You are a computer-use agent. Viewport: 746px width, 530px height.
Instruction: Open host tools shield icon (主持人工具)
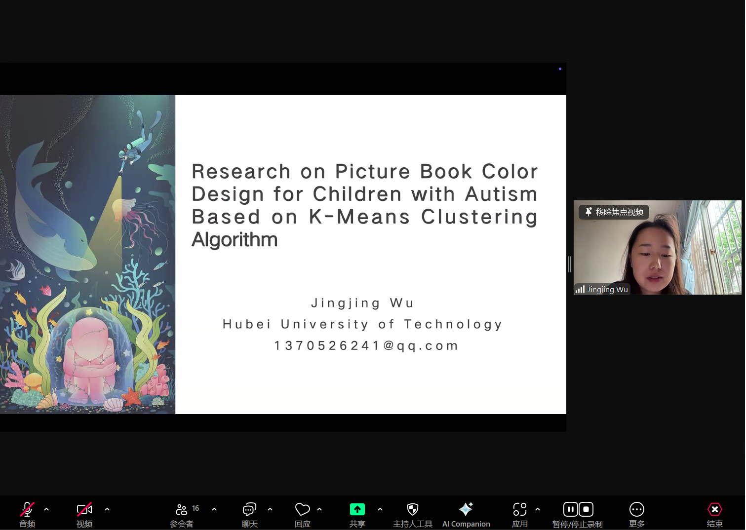[x=413, y=509]
